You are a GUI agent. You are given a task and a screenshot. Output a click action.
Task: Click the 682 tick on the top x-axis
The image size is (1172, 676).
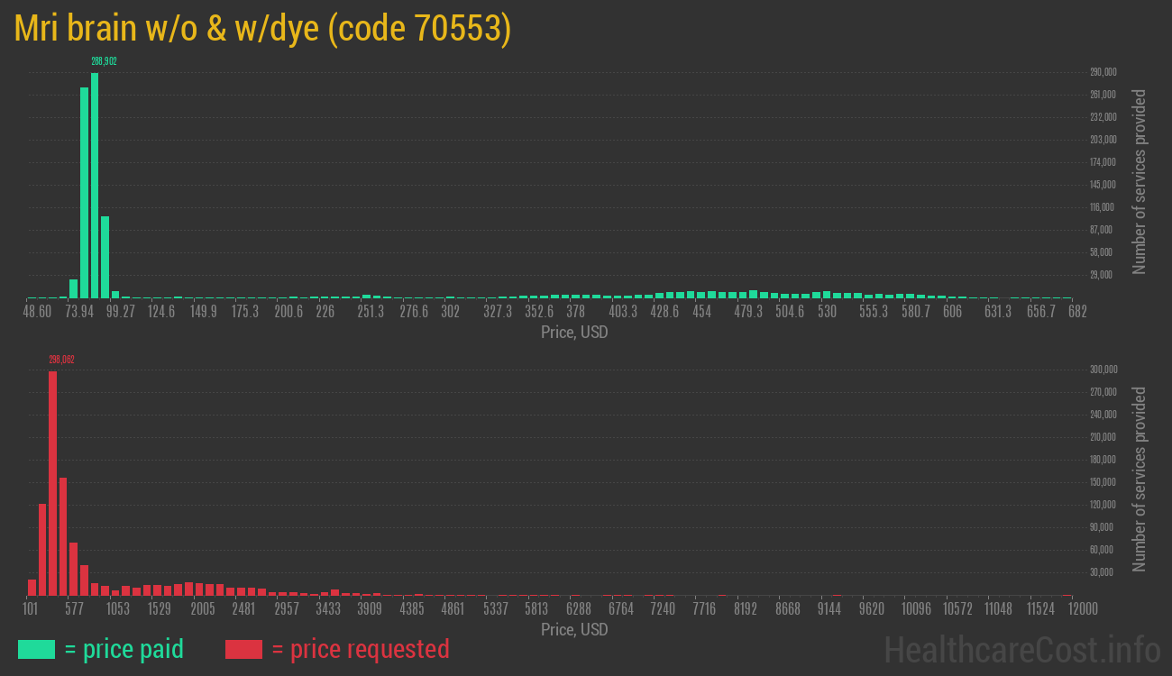[x=1076, y=312]
